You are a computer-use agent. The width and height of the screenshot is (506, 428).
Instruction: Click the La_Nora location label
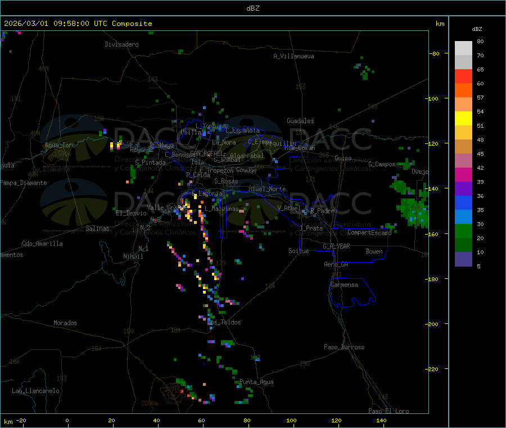click(x=224, y=142)
